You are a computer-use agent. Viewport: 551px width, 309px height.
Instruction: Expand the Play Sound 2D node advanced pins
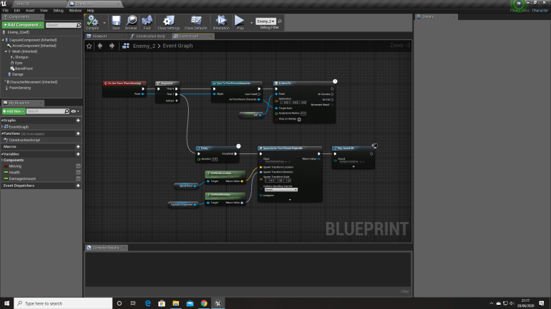[x=353, y=167]
